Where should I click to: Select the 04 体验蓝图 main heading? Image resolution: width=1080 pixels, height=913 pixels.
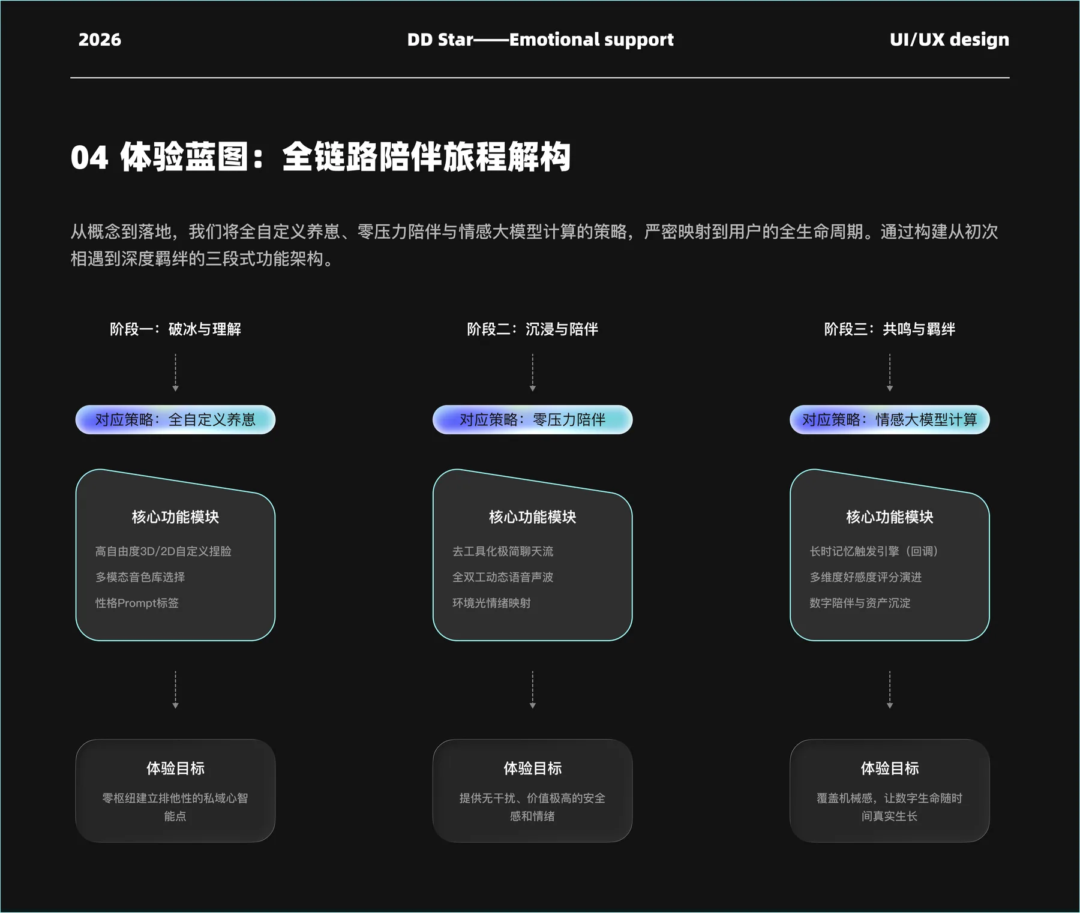320,157
